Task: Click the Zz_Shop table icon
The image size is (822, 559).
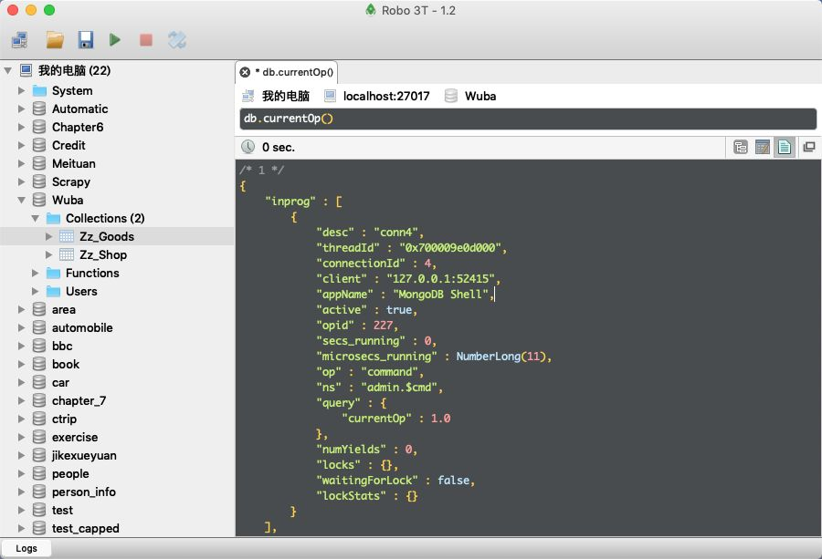Action: [x=67, y=255]
